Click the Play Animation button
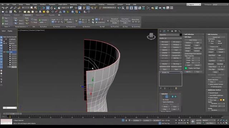229x128 pixels. tap(182, 120)
